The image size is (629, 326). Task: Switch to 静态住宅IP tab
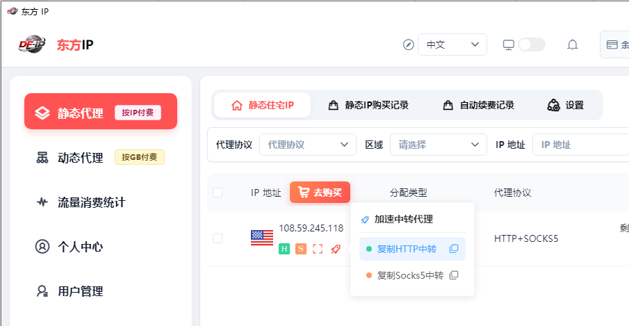coord(262,105)
